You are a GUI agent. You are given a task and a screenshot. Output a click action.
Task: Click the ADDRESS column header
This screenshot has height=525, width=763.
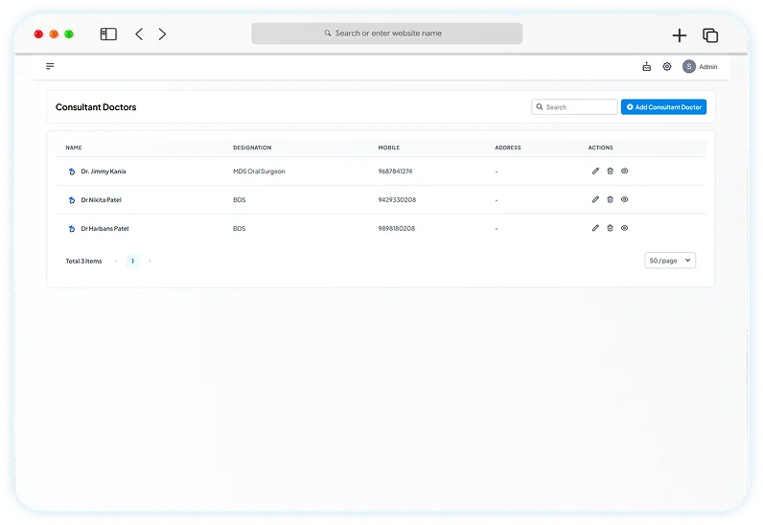507,148
